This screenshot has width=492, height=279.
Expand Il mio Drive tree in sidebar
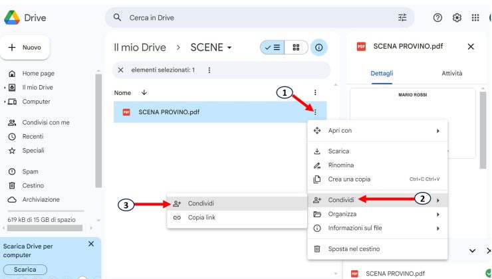(5, 88)
